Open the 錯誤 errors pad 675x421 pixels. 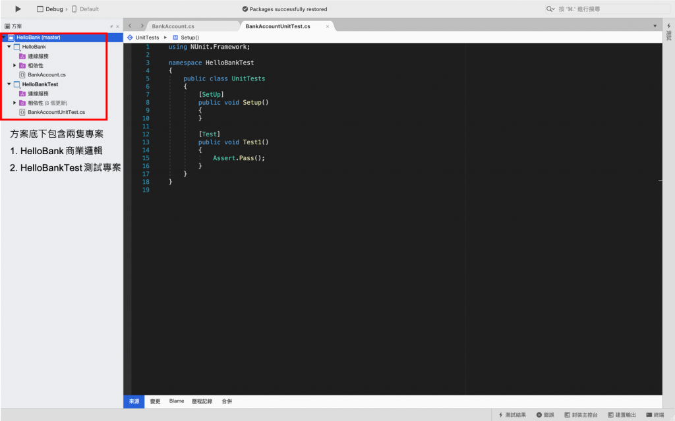tap(545, 415)
